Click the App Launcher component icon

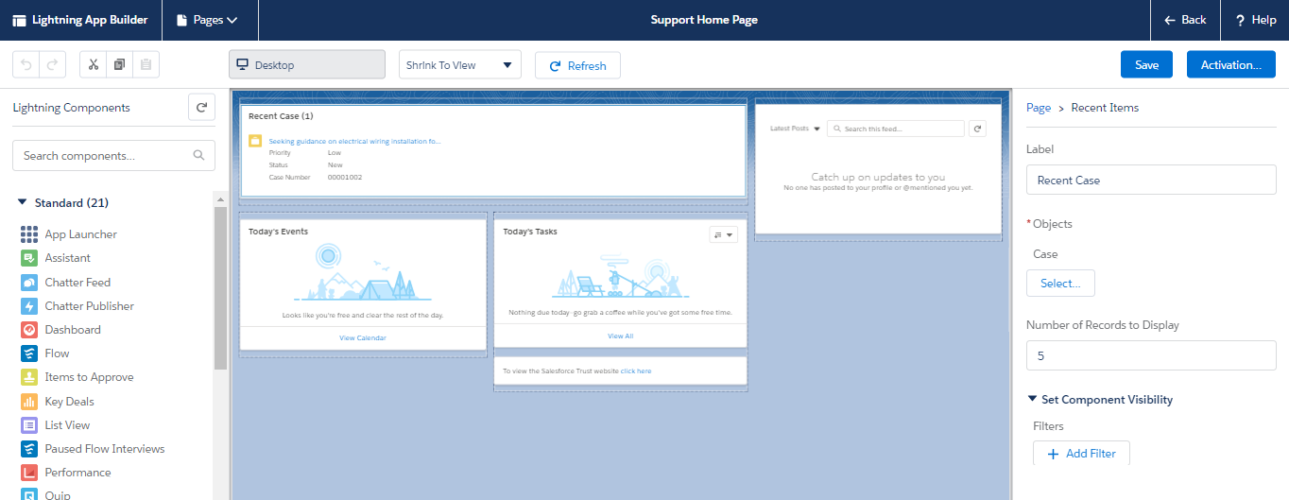pyautogui.click(x=28, y=234)
